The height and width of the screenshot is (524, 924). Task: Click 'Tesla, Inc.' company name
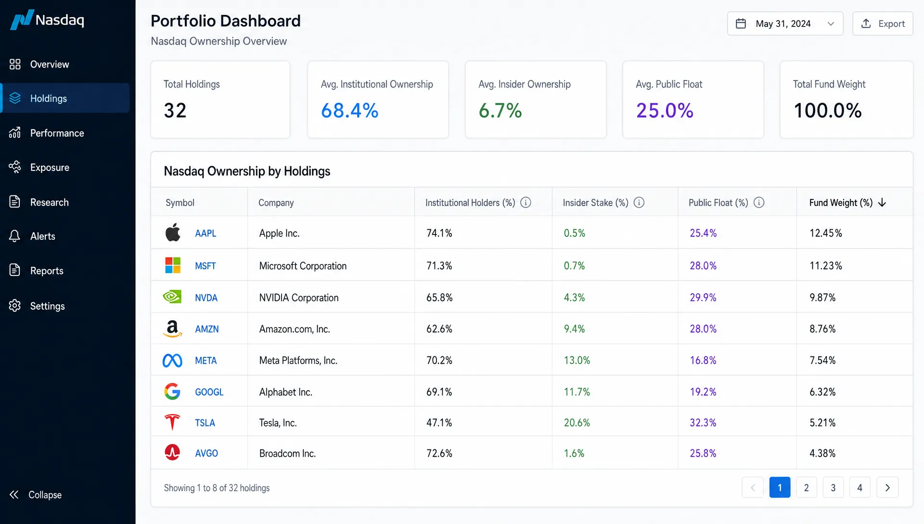[278, 423]
